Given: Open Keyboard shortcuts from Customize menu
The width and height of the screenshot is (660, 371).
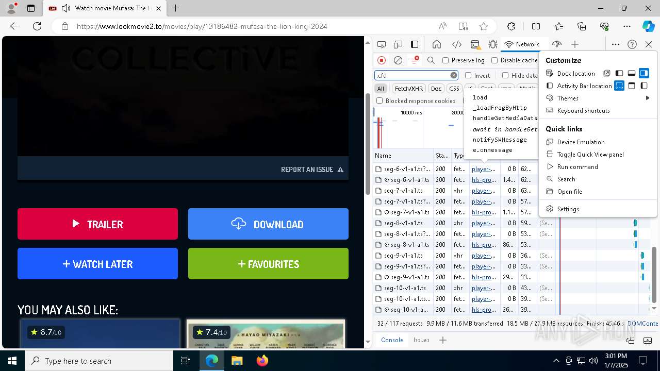Looking at the screenshot, I should pyautogui.click(x=598, y=110).
